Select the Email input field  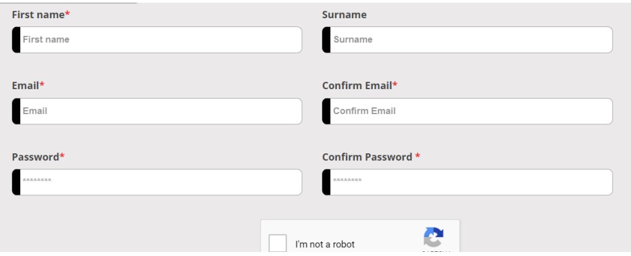(x=157, y=111)
